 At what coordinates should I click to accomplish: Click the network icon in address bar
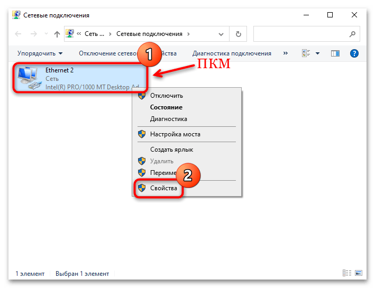(70, 34)
